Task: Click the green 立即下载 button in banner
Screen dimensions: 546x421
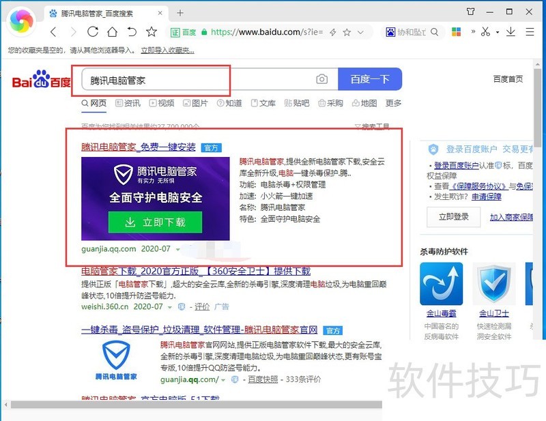Action: tap(156, 222)
